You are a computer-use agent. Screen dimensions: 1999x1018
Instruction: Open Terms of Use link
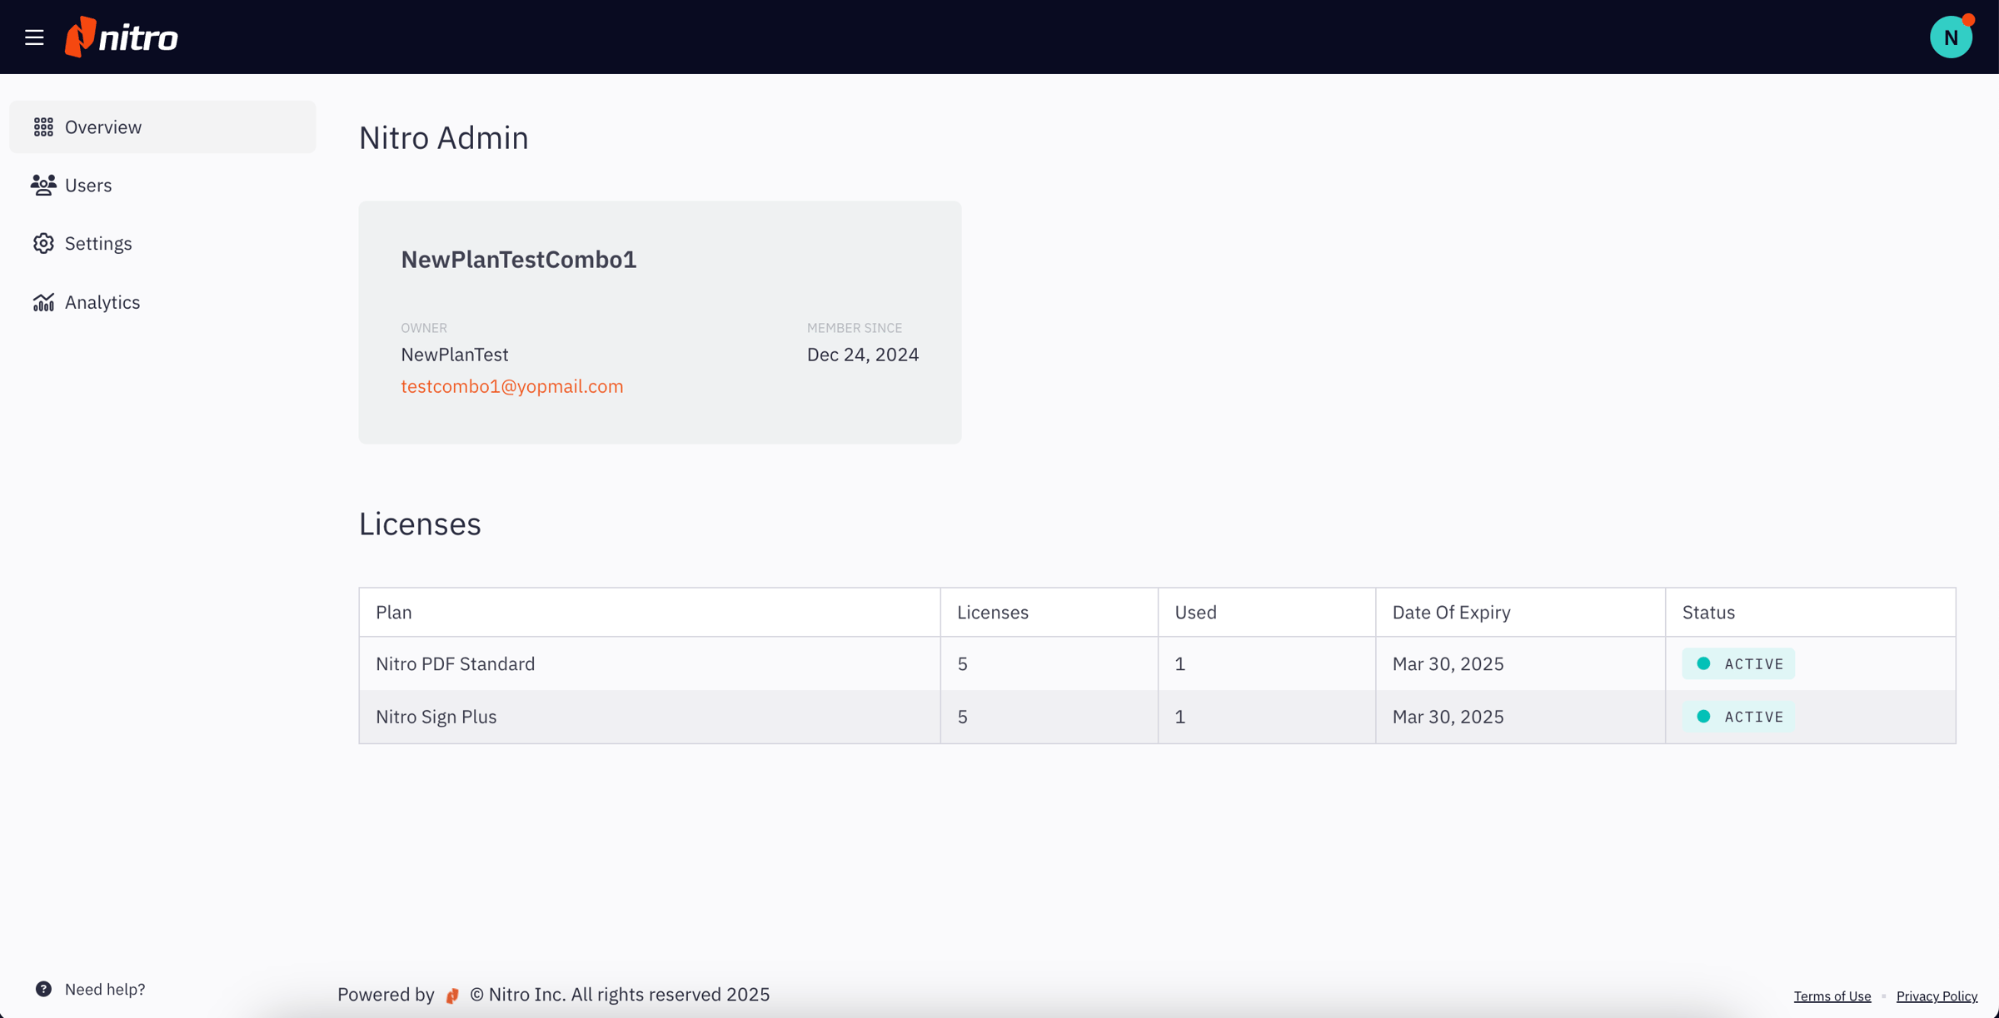click(x=1832, y=996)
